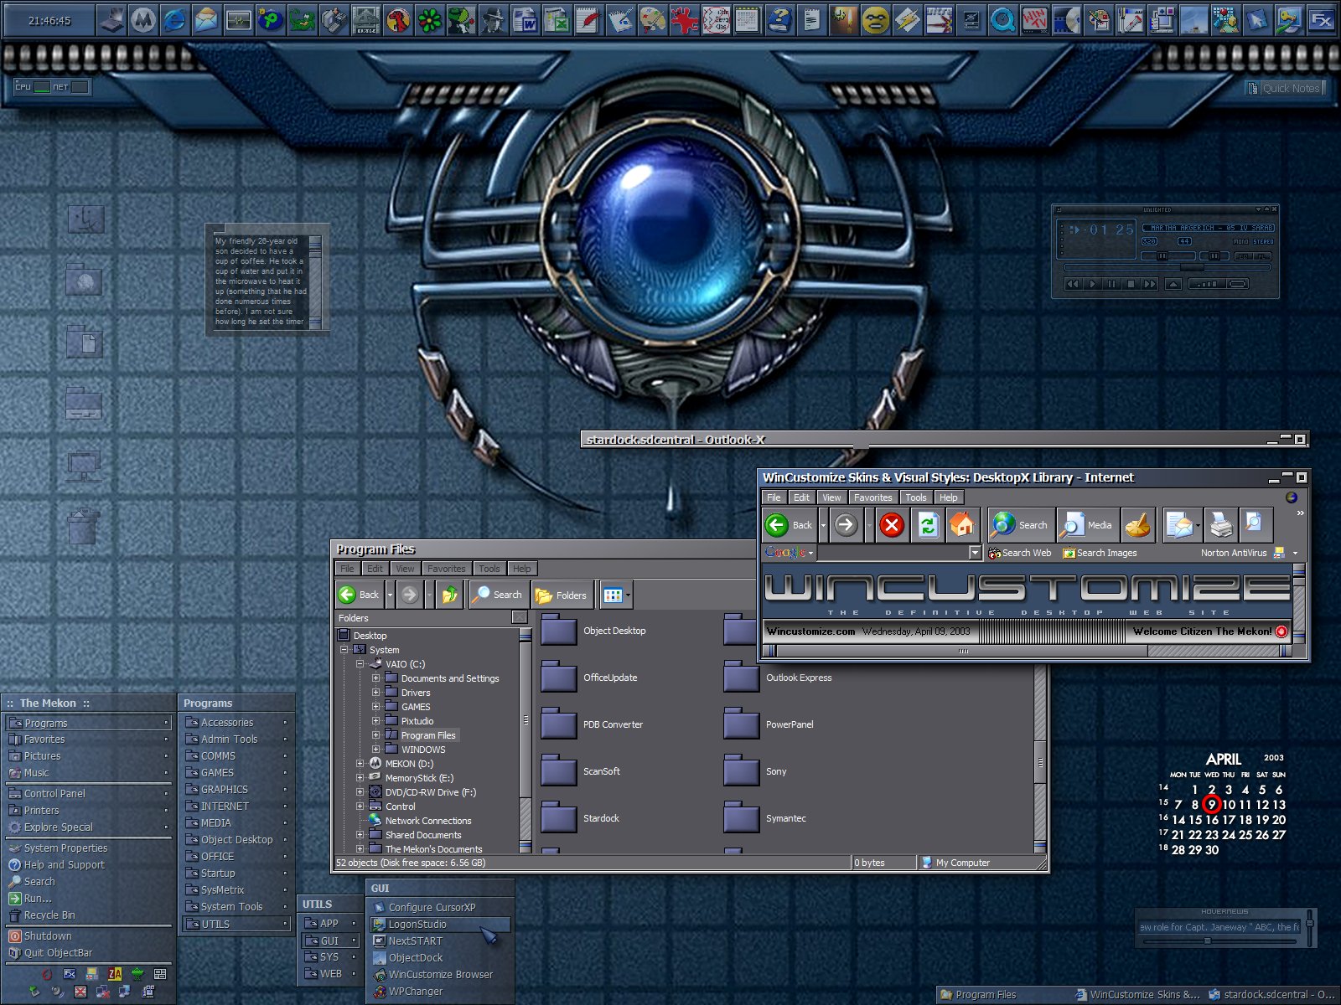Click the help book question mark dock icon
The height and width of the screenshot is (1005, 1341).
point(779,20)
